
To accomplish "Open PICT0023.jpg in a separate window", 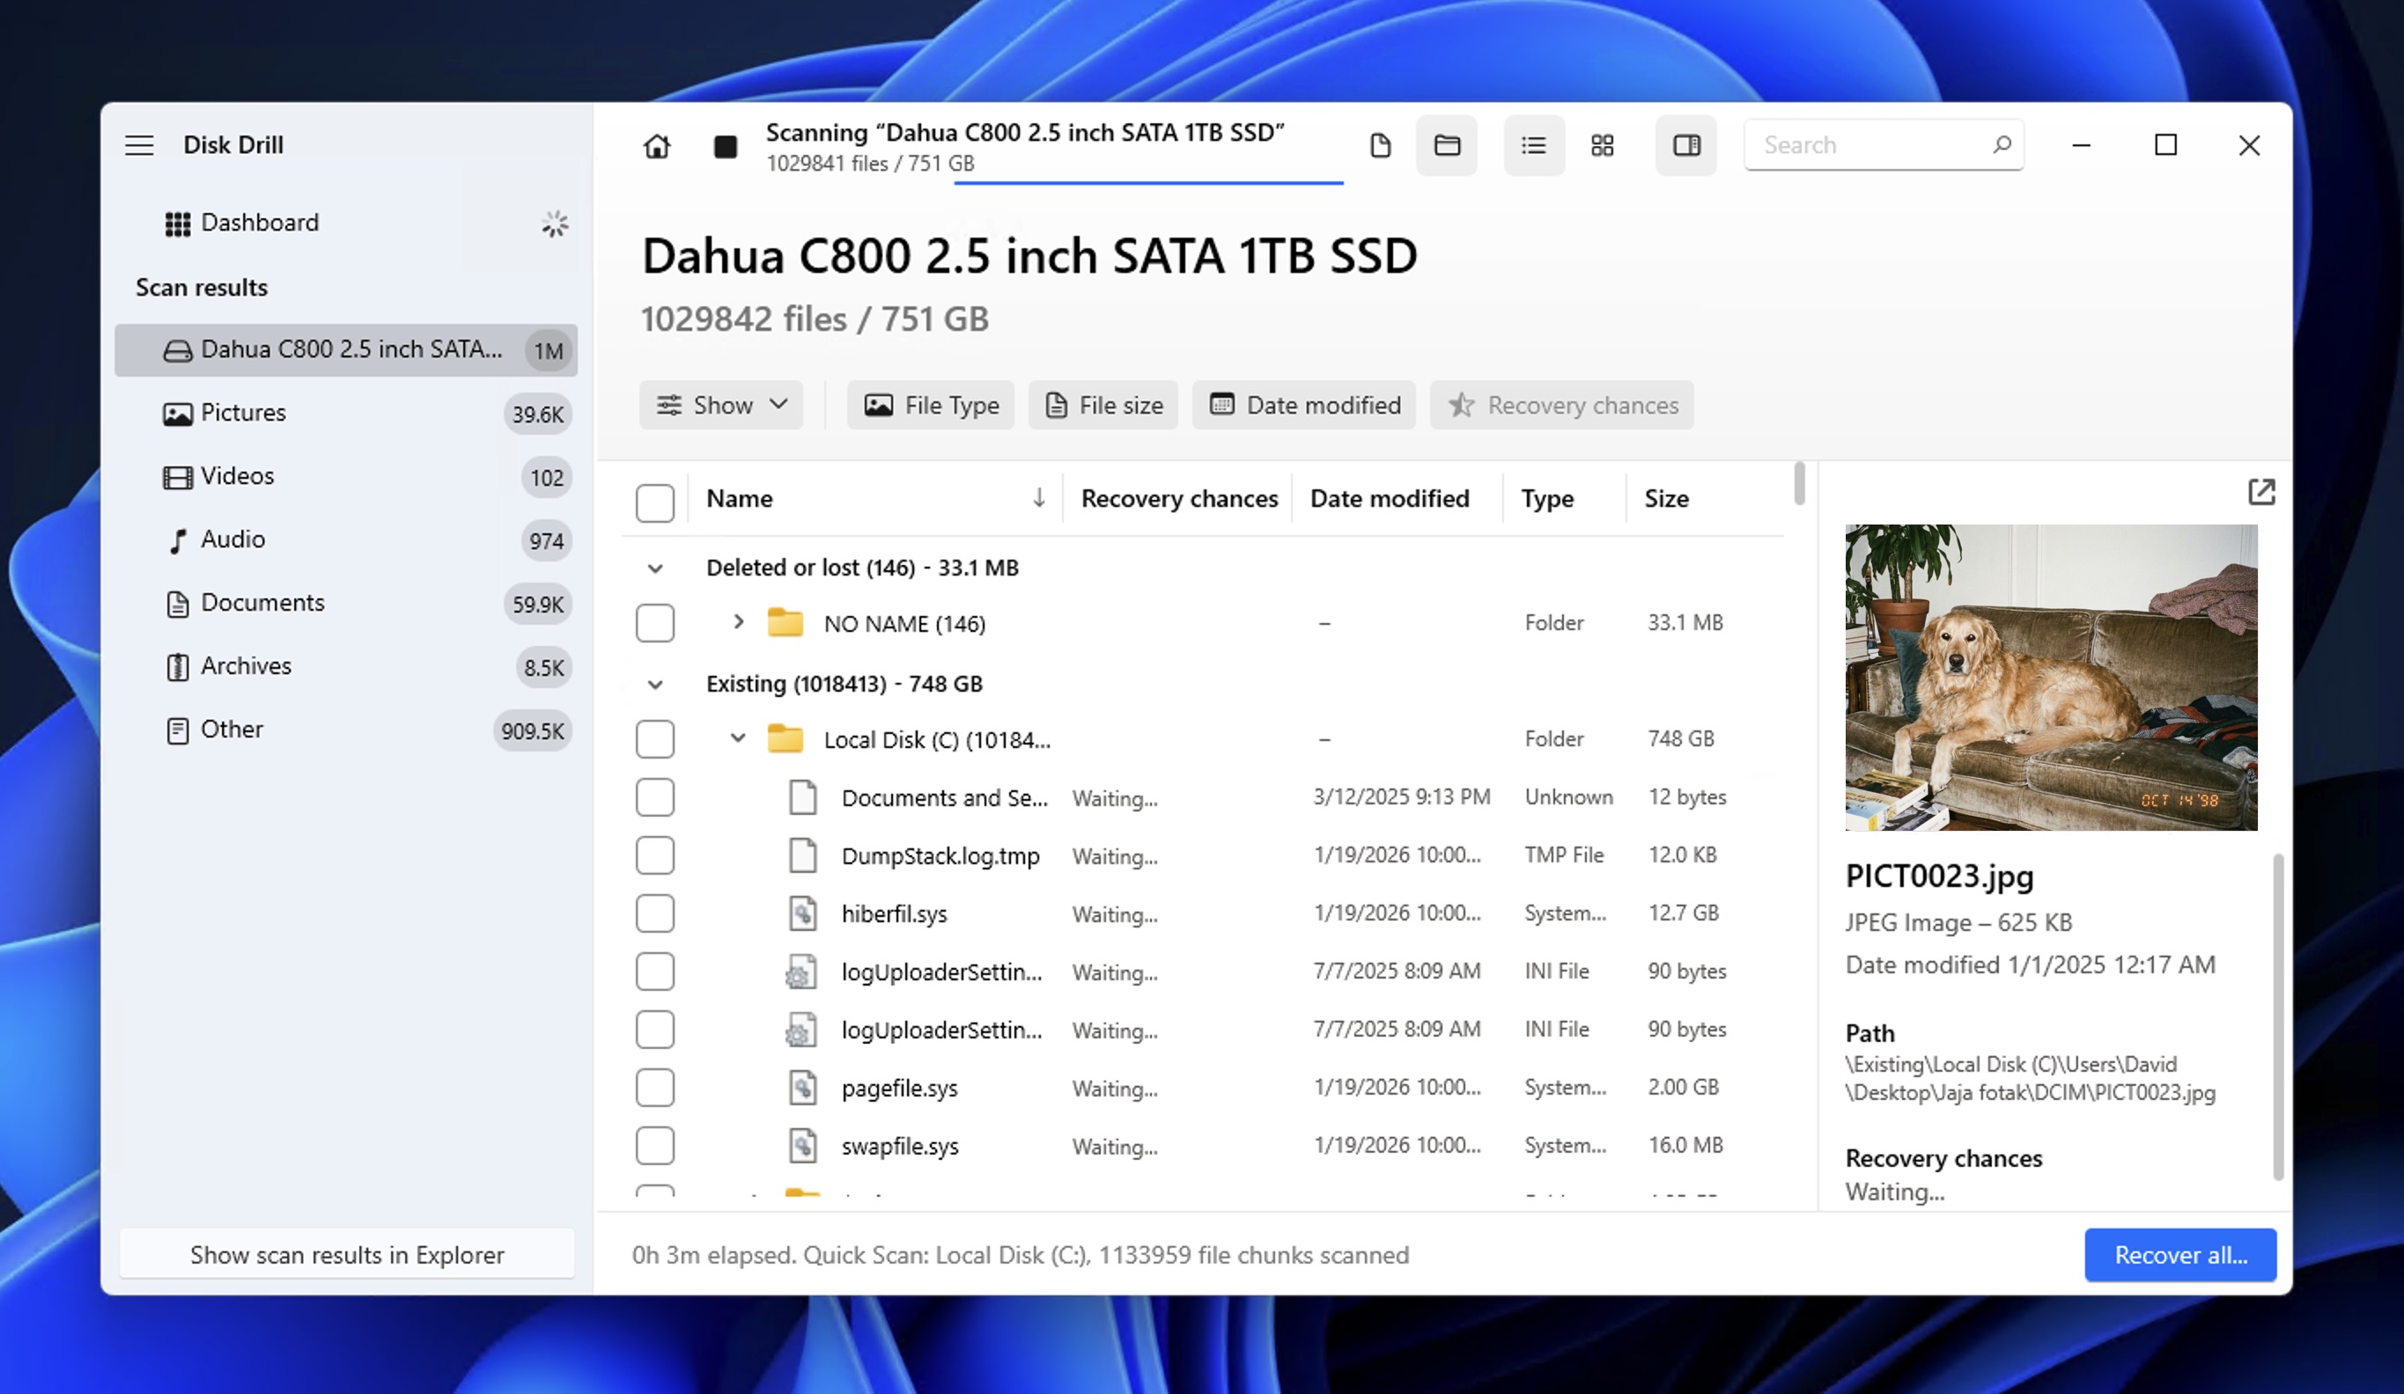I will [2262, 491].
